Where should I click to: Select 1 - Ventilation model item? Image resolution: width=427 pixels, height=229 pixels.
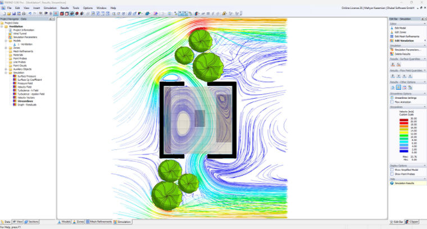pyautogui.click(x=25, y=44)
